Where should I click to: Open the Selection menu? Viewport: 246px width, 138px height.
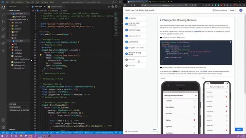[20, 2]
